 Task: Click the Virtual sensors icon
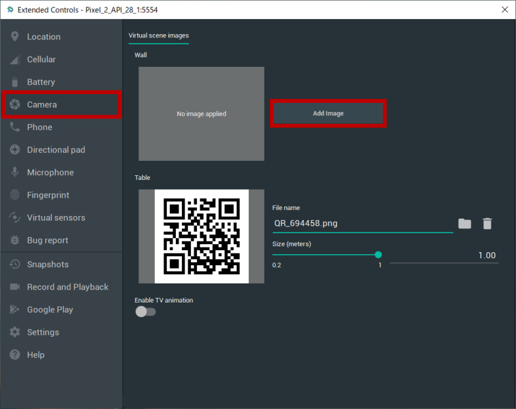point(14,217)
